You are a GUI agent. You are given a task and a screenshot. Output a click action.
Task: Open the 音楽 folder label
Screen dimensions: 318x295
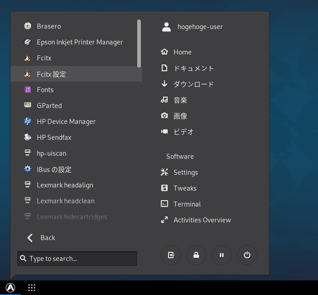[180, 100]
